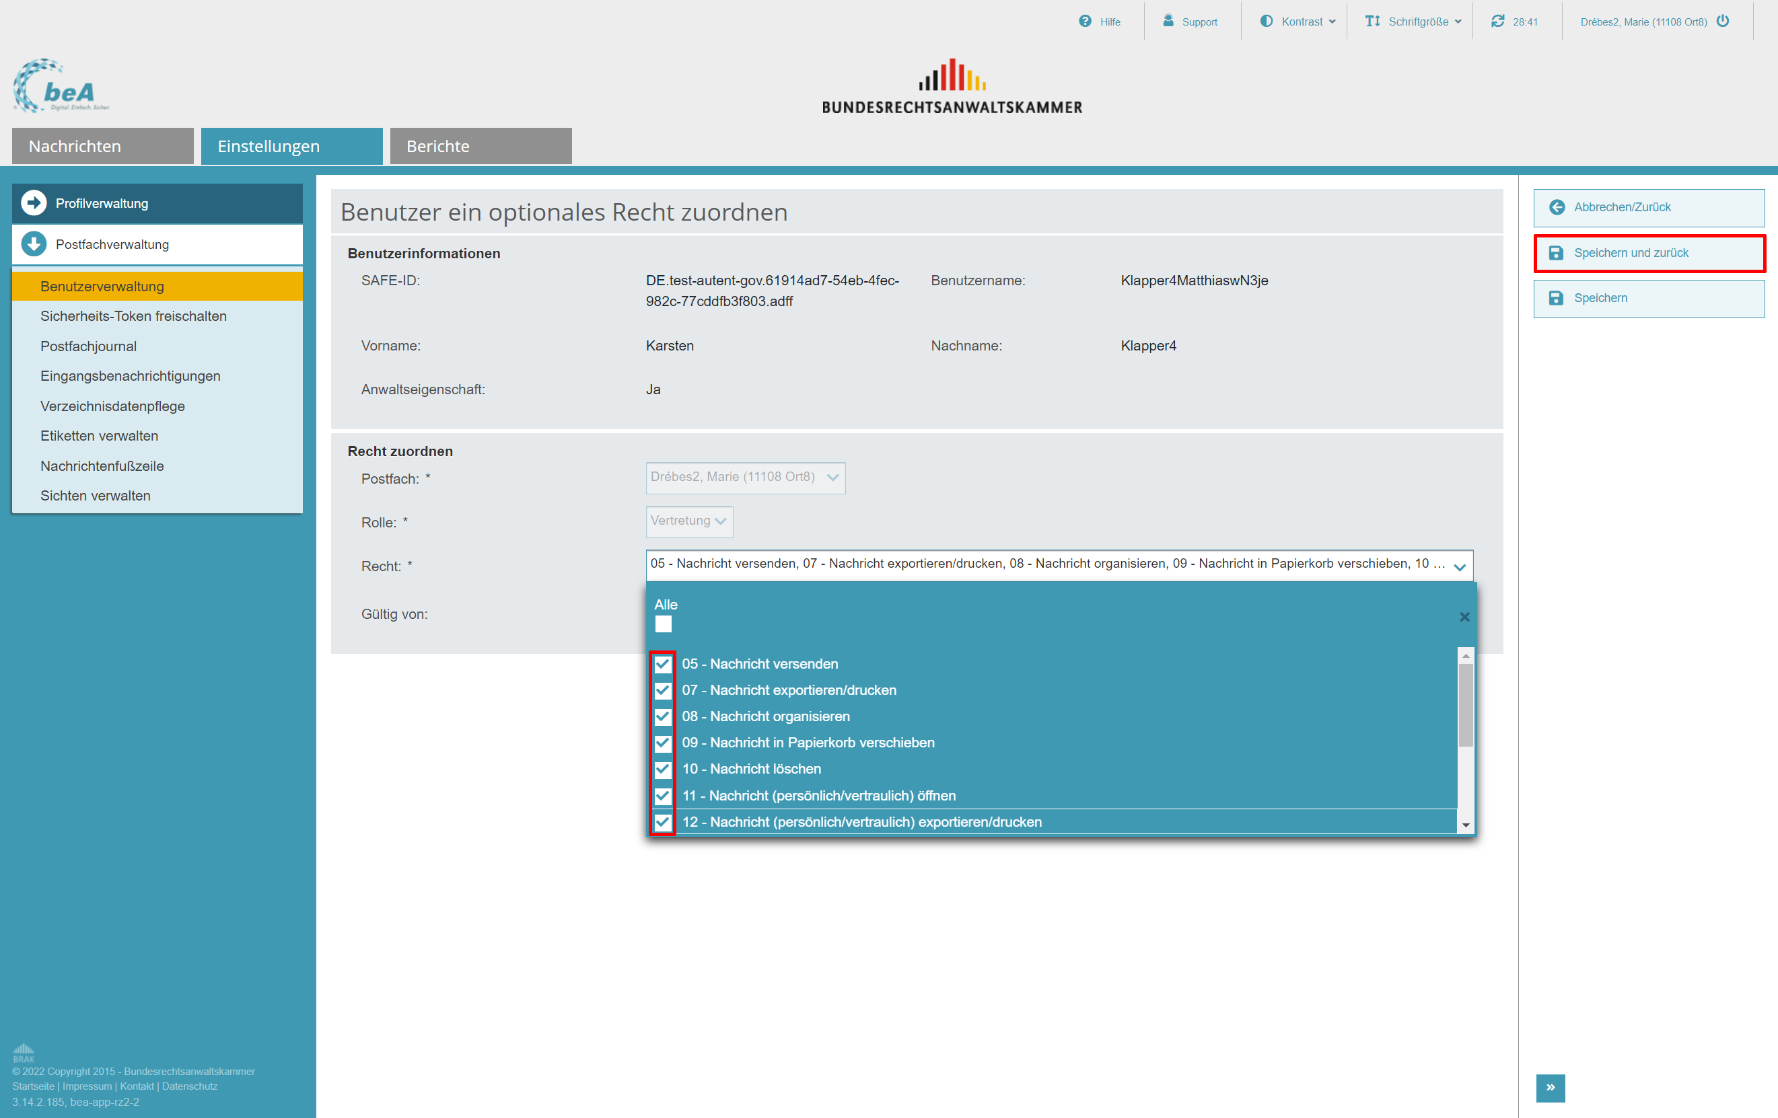This screenshot has width=1778, height=1118.
Task: Click the double-chevron collapse panel icon
Action: (x=1550, y=1087)
